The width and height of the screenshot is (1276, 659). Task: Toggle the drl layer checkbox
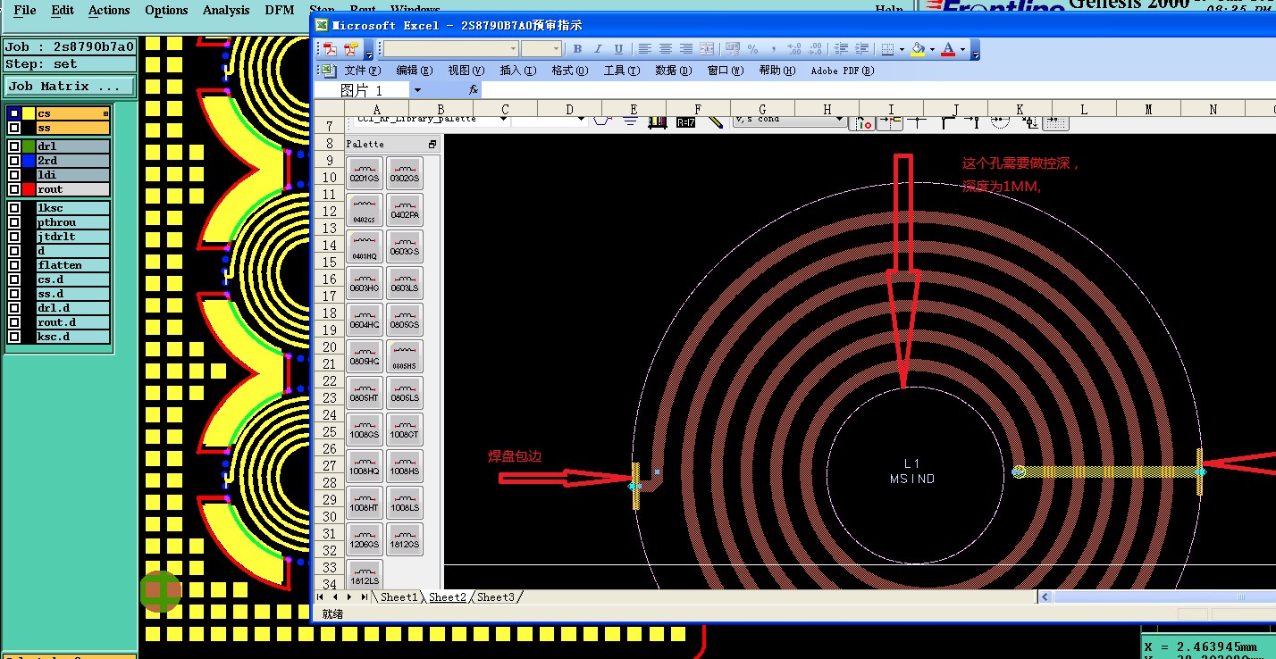click(13, 146)
